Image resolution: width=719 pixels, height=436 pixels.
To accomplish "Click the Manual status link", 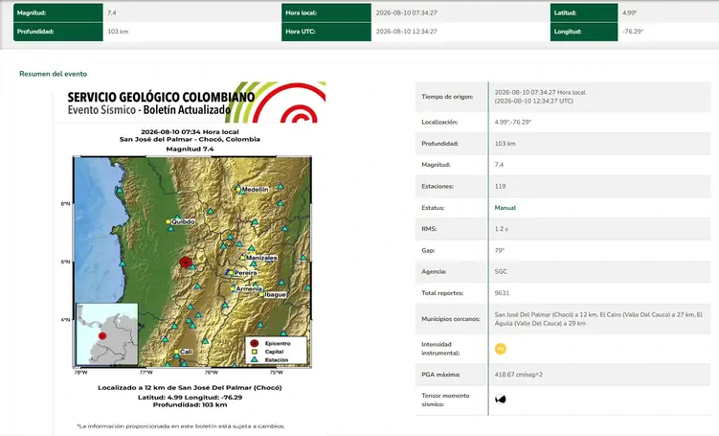I will point(505,208).
